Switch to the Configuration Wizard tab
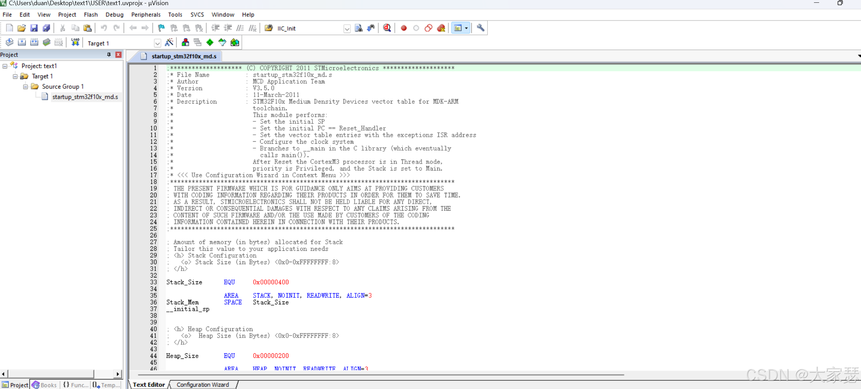The image size is (861, 389). pos(203,385)
